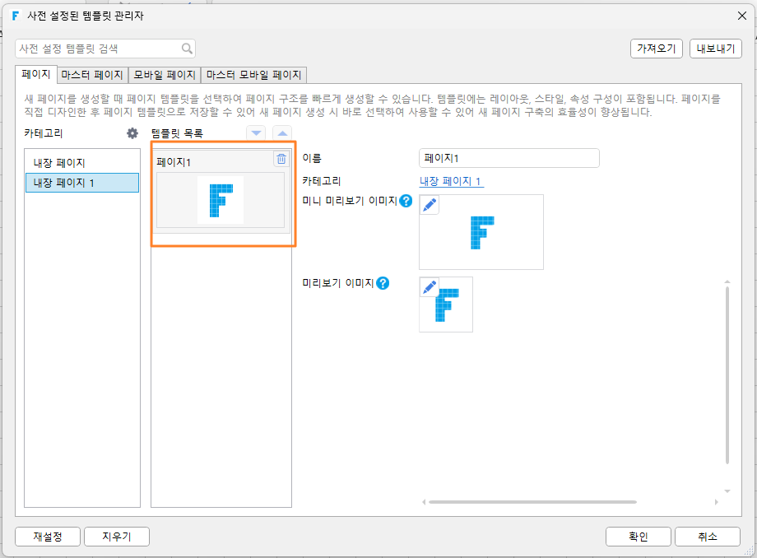Open the 내장 페이지 1 category link
This screenshot has width=757, height=558.
pyautogui.click(x=450, y=181)
